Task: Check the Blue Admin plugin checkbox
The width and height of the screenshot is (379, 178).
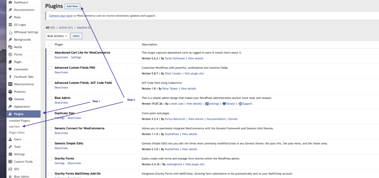Action: (50, 98)
